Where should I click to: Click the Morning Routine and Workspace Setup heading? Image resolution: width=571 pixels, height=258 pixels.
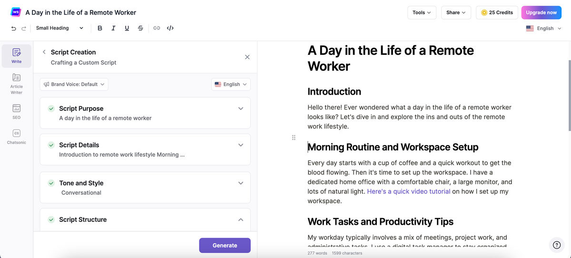click(x=393, y=147)
